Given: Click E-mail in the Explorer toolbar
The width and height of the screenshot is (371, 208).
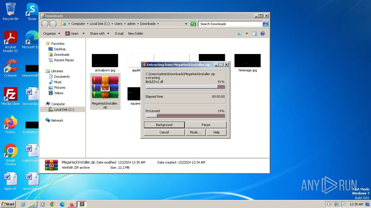Looking at the screenshot, I should click(x=119, y=34).
